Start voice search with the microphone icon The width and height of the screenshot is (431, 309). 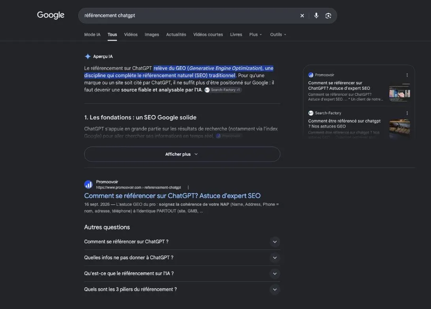point(316,16)
